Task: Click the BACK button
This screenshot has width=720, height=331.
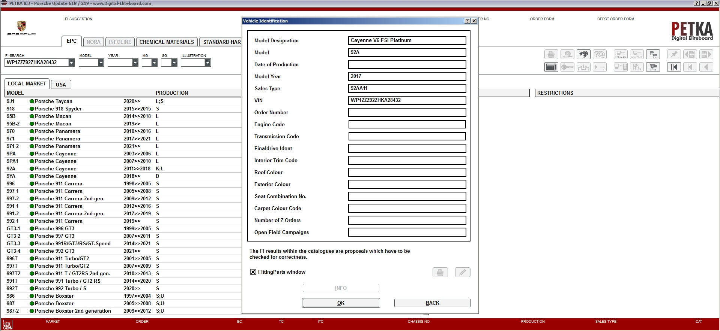Action: coord(432,303)
